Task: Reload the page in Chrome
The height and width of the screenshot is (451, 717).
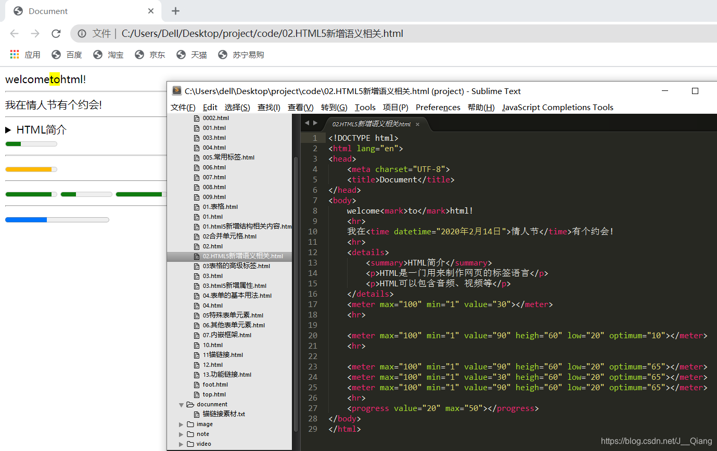Action: coord(56,34)
